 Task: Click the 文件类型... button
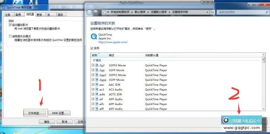pyautogui.click(x=35, y=113)
